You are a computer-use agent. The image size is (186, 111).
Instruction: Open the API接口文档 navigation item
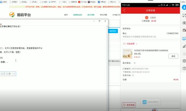point(116,15)
